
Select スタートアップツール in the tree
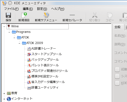tap(47, 54)
